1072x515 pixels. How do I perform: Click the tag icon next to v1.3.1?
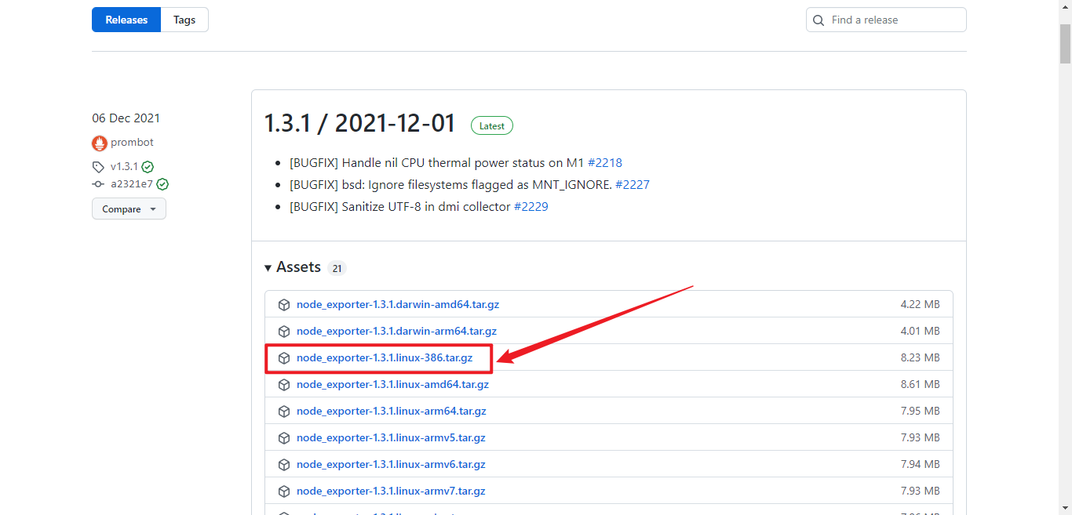(98, 167)
